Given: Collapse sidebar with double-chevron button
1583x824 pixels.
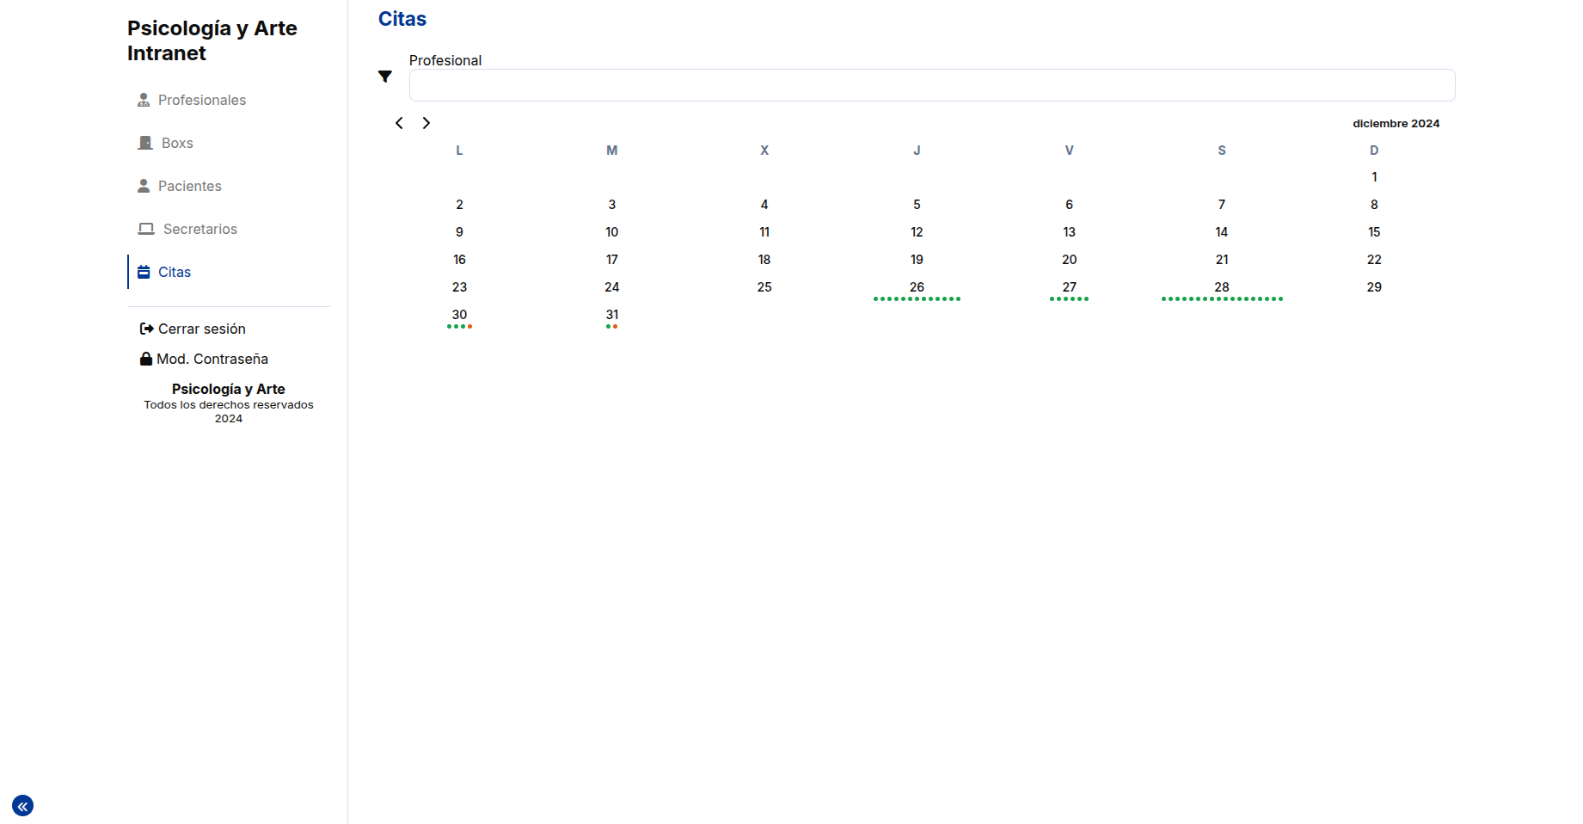Looking at the screenshot, I should [23, 806].
